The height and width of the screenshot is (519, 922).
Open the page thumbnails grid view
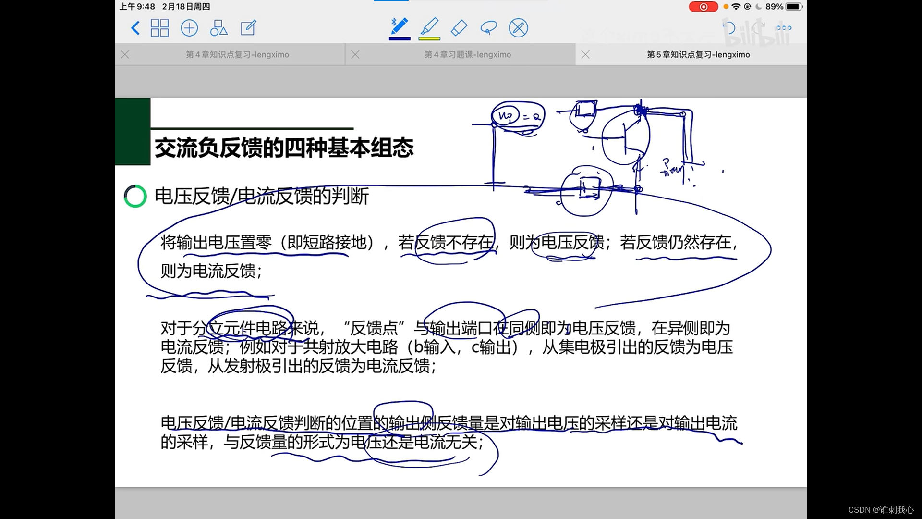159,28
